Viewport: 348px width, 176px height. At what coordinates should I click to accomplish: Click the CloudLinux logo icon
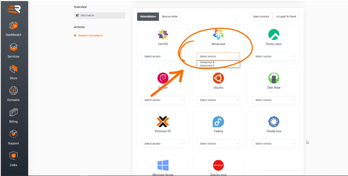pyautogui.click(x=274, y=122)
